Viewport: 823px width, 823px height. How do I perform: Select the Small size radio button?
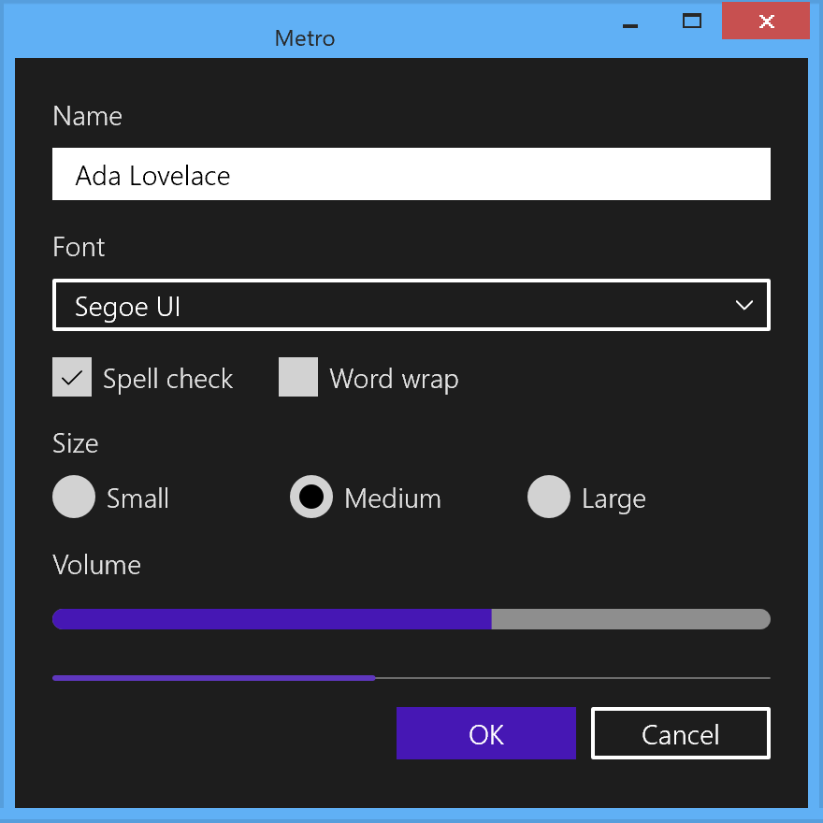coord(74,497)
